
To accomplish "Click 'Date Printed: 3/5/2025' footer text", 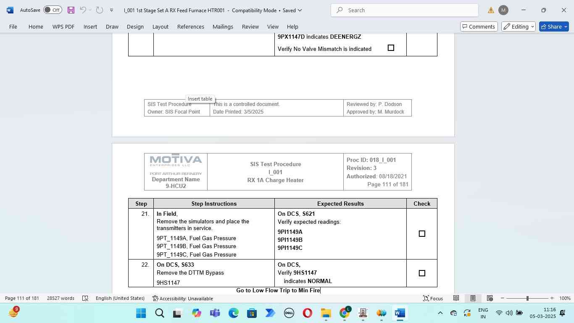I will [238, 112].
